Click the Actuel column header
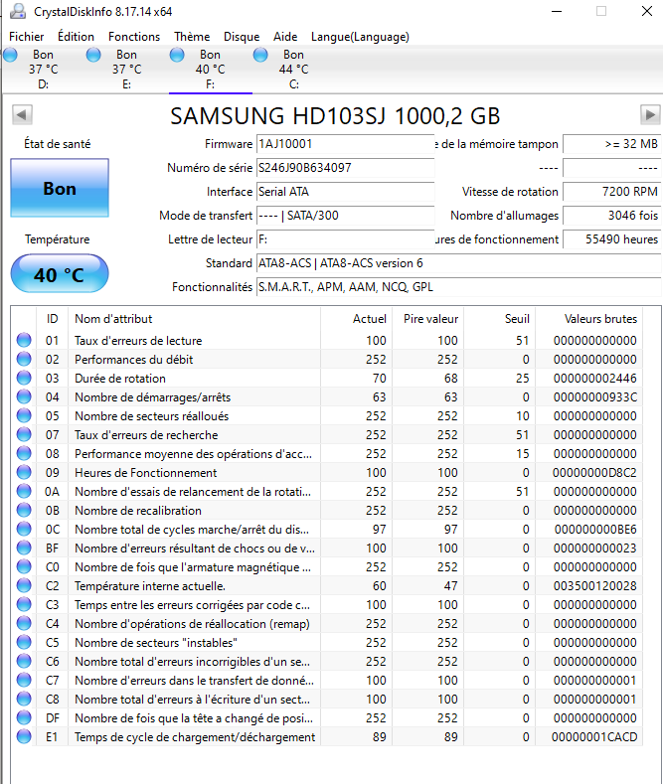The image size is (663, 784). pos(356,319)
